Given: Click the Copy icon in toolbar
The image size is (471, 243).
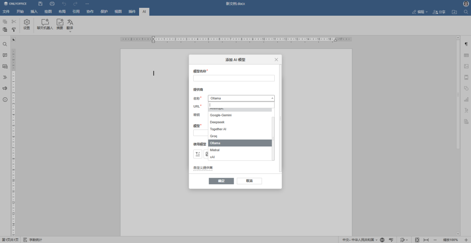Looking at the screenshot, I should [x=5, y=22].
